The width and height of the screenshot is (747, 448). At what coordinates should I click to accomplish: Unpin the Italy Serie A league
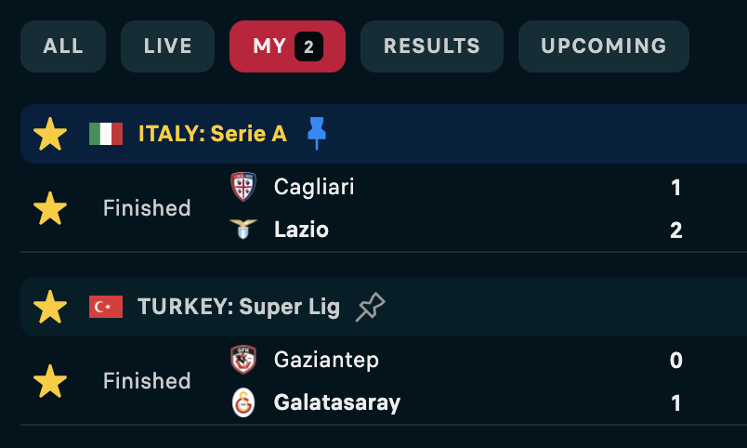[316, 134]
